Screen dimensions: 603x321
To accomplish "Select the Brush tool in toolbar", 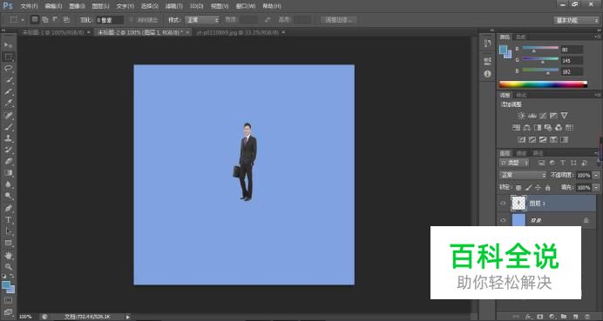I will (9, 127).
